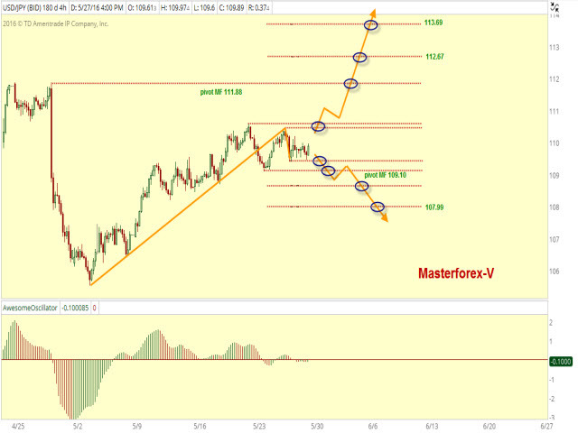
Task: Click the ellipse marker at the 107.99 level
Action: pos(378,207)
